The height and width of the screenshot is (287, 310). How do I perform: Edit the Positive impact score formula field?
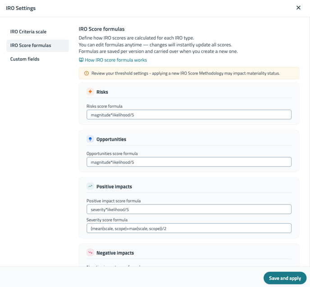click(x=189, y=209)
